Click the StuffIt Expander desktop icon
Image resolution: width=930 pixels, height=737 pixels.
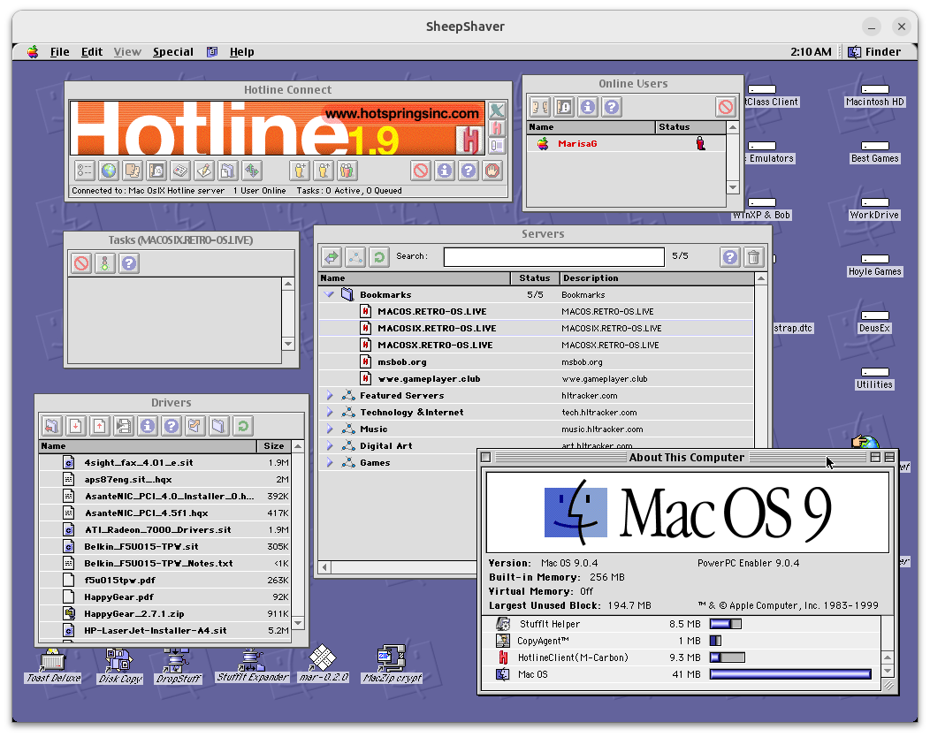[x=252, y=665]
